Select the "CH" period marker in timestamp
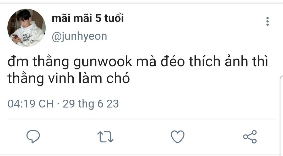This screenshot has height=156, width=283. tap(46, 104)
